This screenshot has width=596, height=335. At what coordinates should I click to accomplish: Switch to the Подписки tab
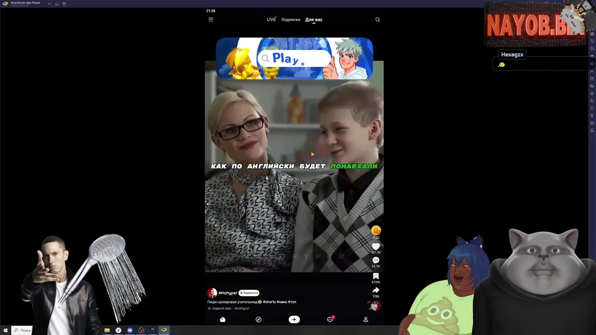(x=291, y=20)
